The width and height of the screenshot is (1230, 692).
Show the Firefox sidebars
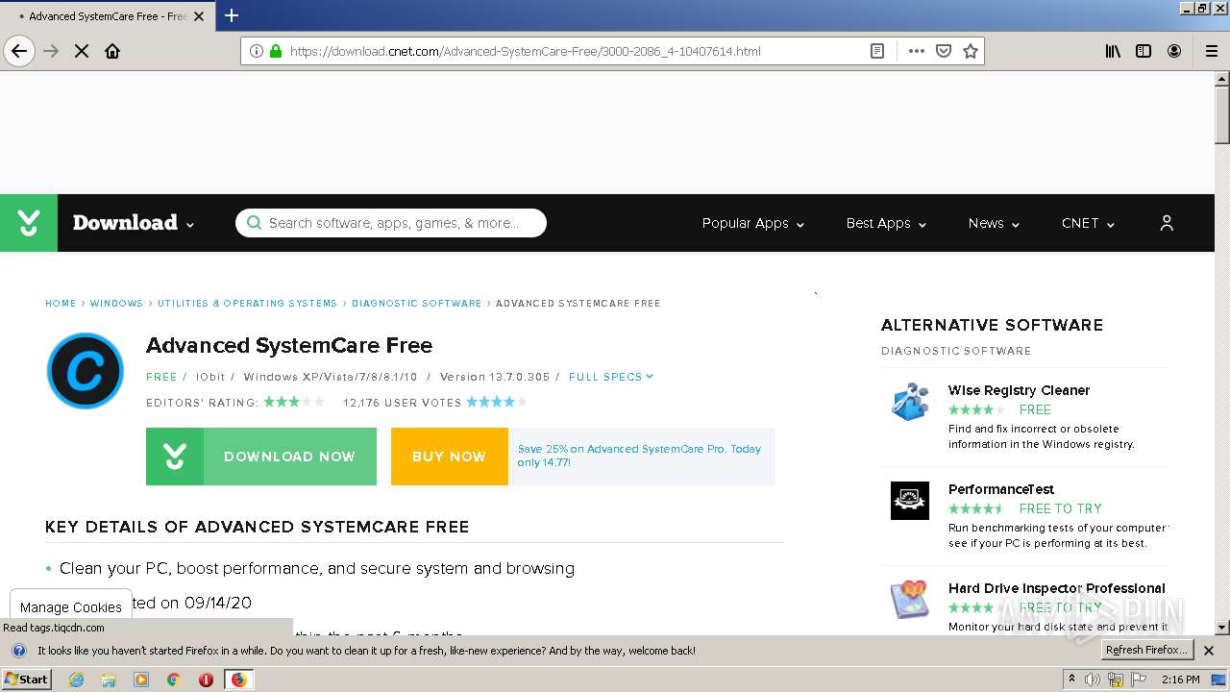click(1144, 51)
